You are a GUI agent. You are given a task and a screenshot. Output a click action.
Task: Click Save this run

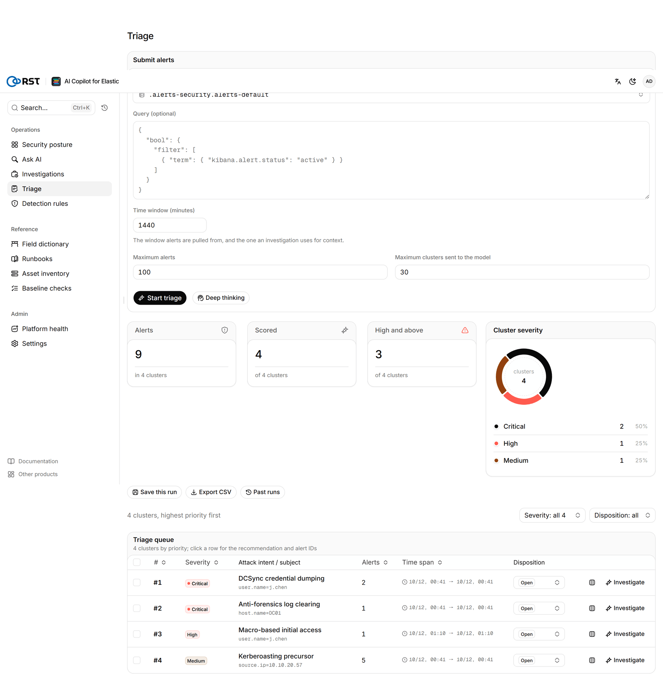pos(155,492)
